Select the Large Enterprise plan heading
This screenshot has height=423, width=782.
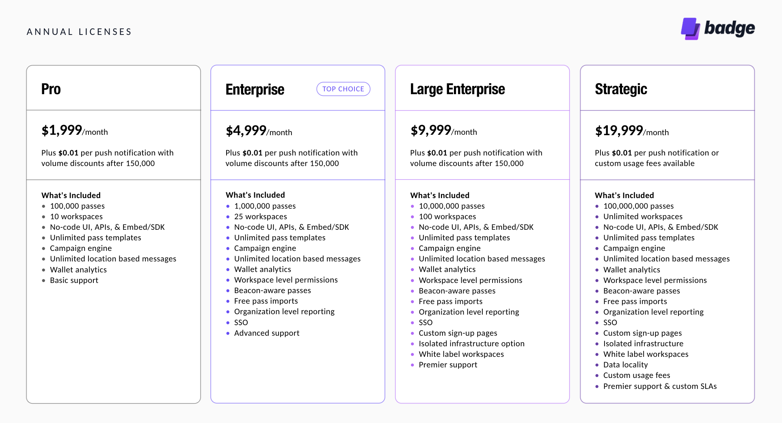tap(457, 89)
